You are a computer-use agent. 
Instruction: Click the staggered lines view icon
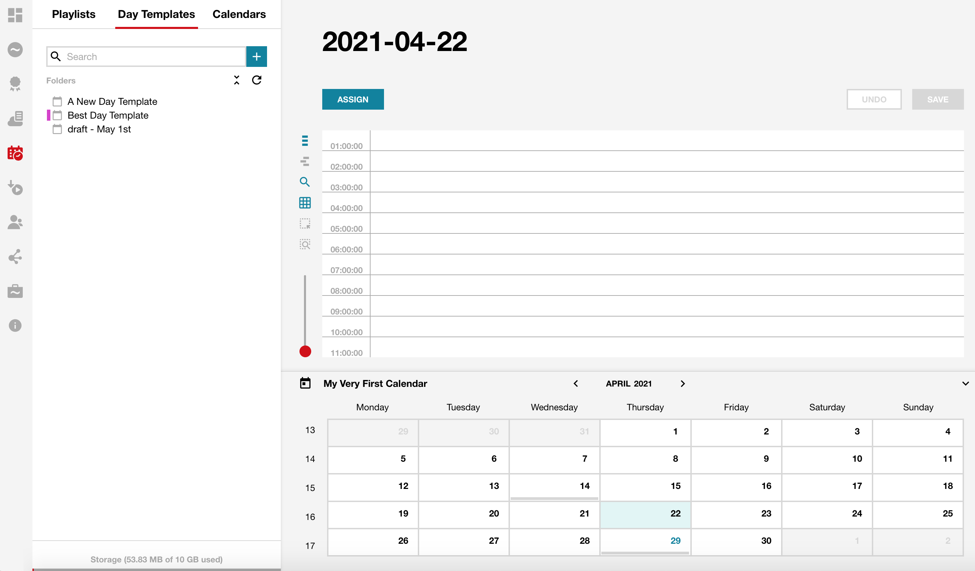305,161
